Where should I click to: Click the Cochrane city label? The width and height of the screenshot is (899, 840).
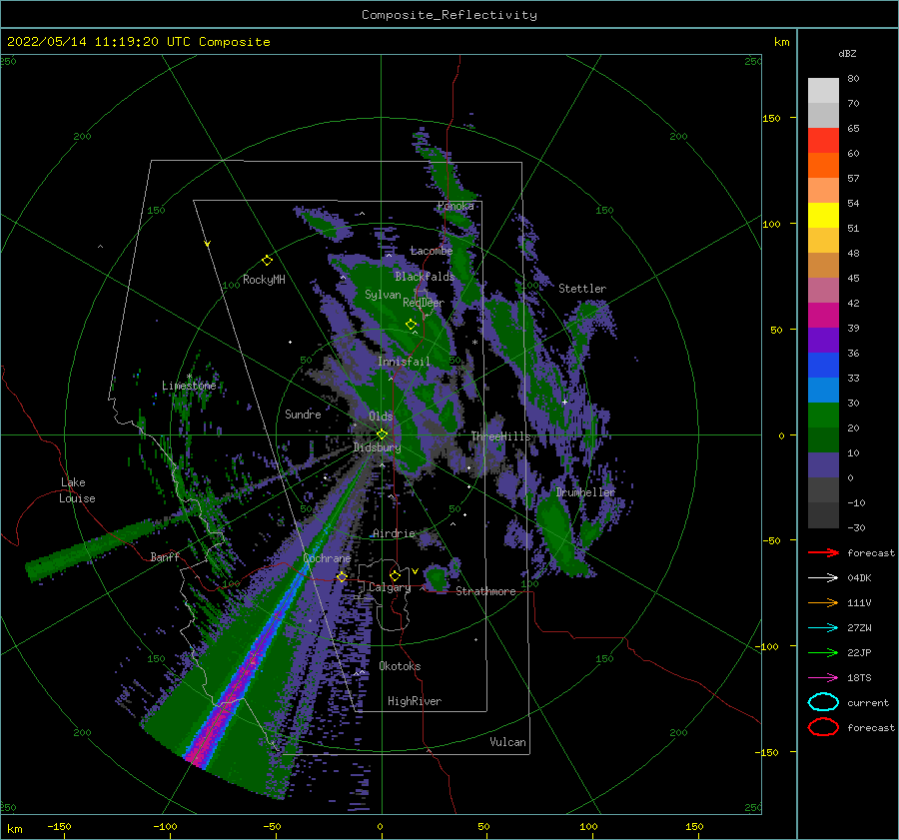(327, 558)
